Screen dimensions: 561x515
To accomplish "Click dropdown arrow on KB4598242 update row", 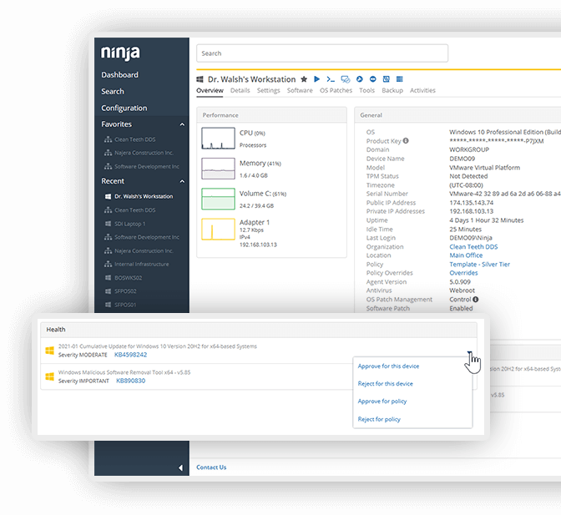I will coord(469,352).
